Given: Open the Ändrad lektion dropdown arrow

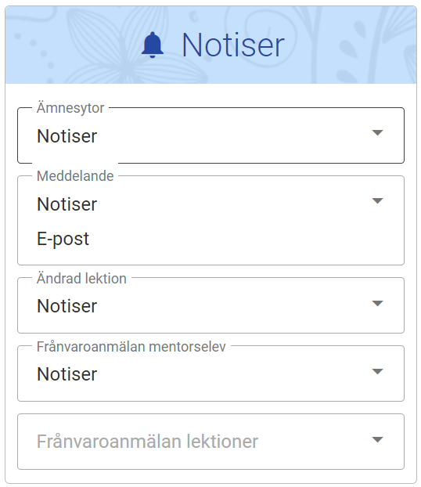Looking at the screenshot, I should pyautogui.click(x=377, y=303).
